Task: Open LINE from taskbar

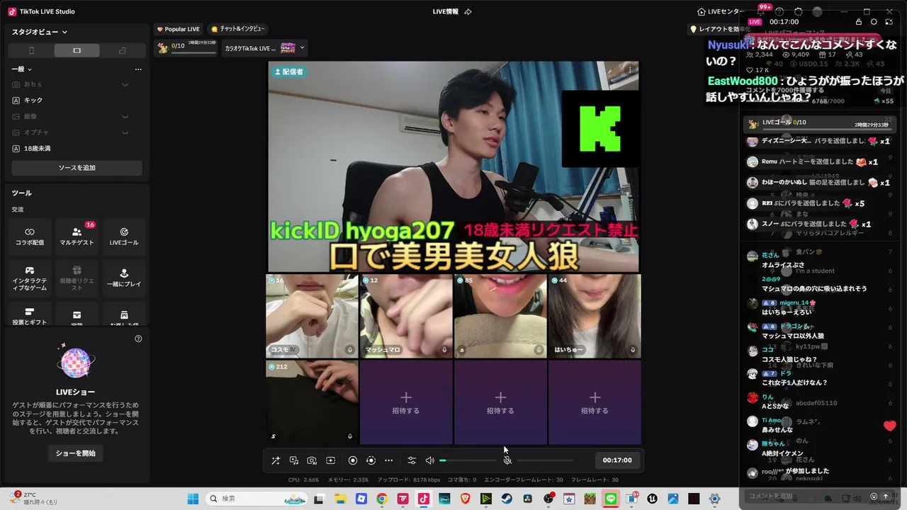Action: 611,499
